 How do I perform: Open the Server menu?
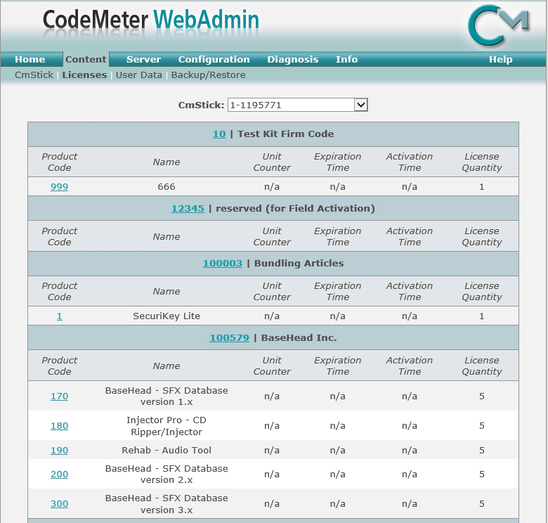point(143,59)
